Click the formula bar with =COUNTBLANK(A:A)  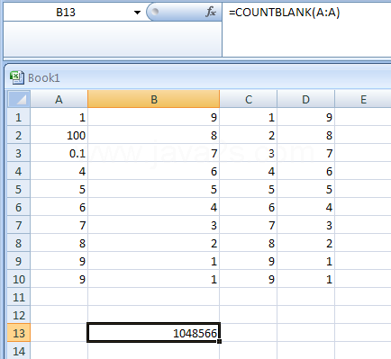click(x=306, y=30)
